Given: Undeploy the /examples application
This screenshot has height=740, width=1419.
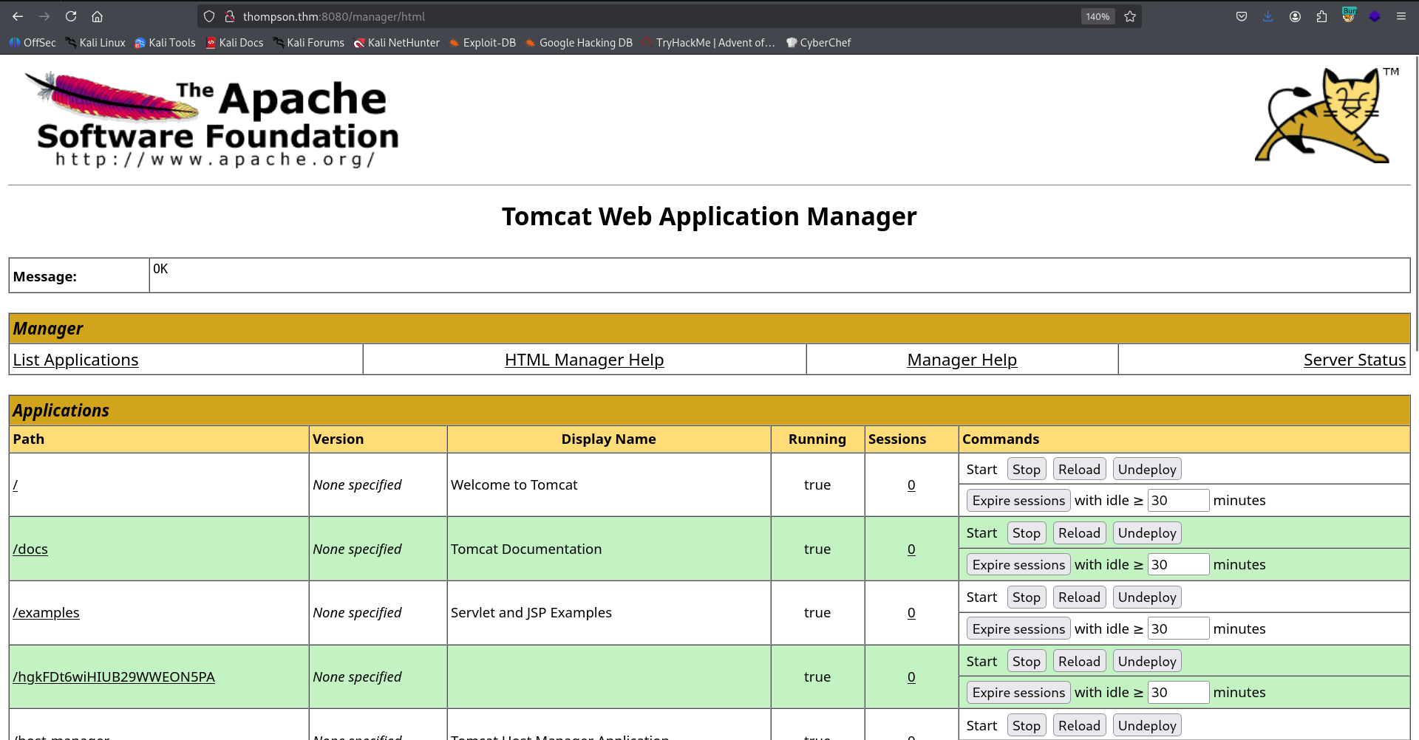Looking at the screenshot, I should [x=1146, y=597].
